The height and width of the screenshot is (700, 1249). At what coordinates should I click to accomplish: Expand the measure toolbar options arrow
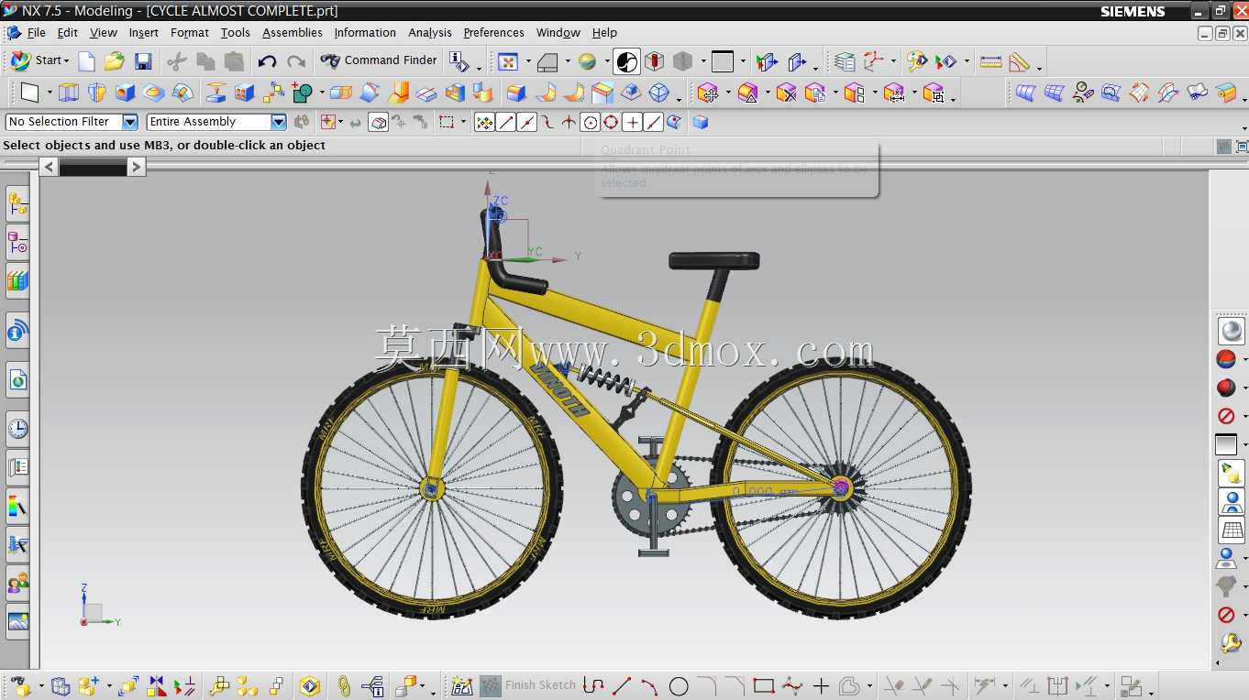[1039, 68]
